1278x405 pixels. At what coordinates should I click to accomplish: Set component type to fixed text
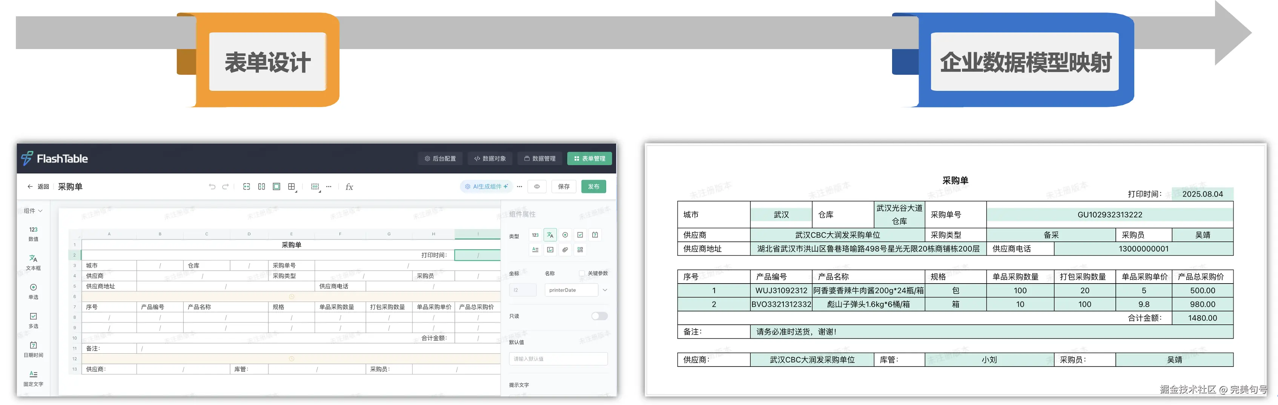[x=535, y=250]
